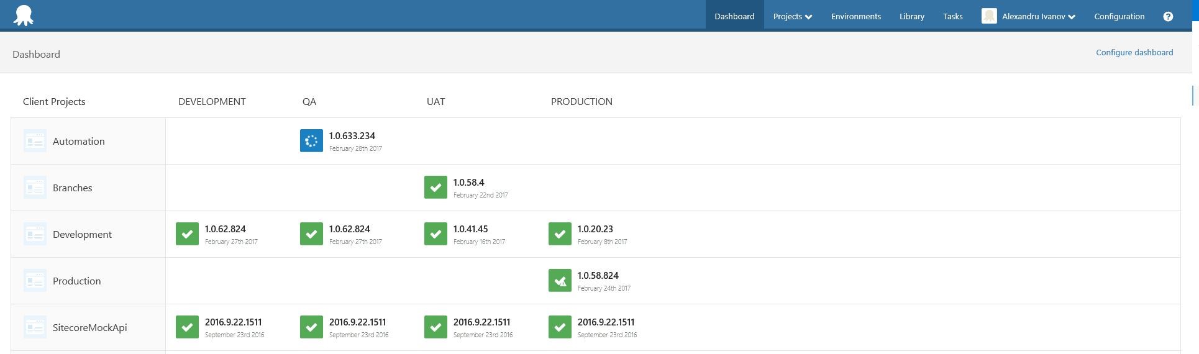Click the Automation QA deployment progress spinner
1199x354 pixels.
click(311, 141)
